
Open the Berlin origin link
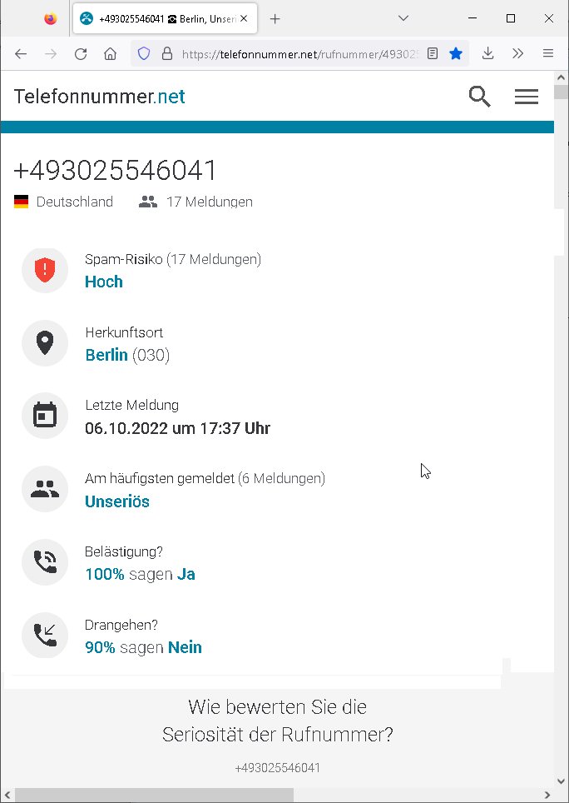point(106,354)
